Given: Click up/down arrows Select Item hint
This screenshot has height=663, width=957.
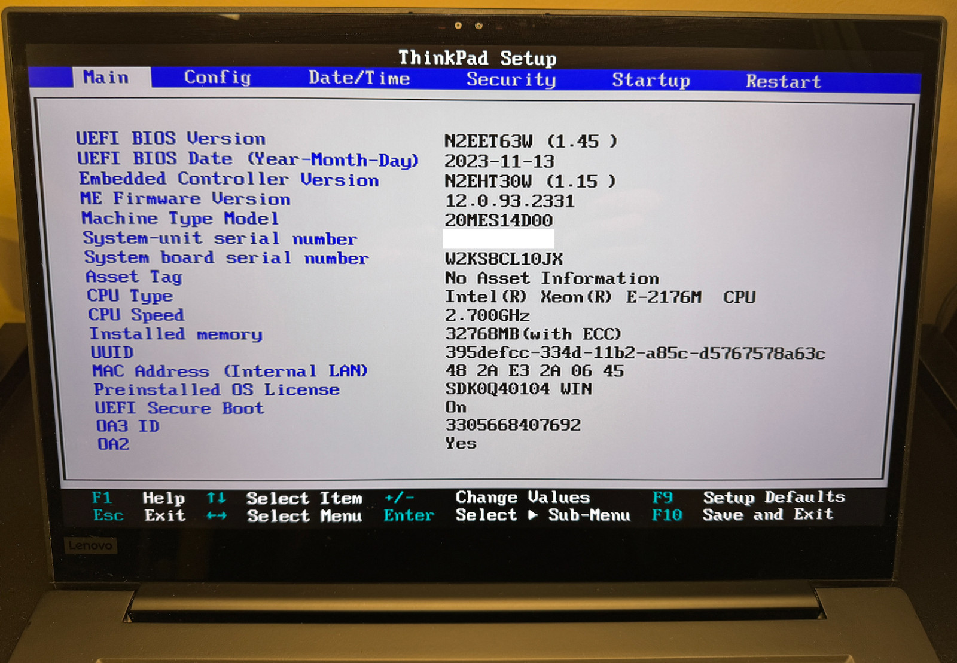Looking at the screenshot, I should point(284,498).
